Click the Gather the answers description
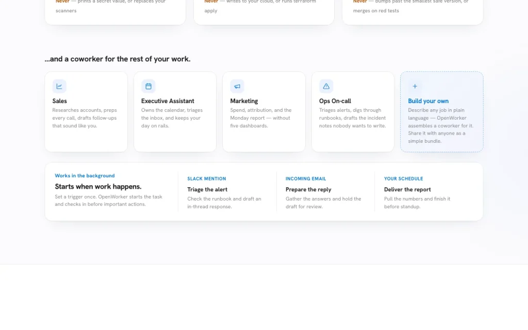Screen dimensions: 528x330 tap(323, 203)
